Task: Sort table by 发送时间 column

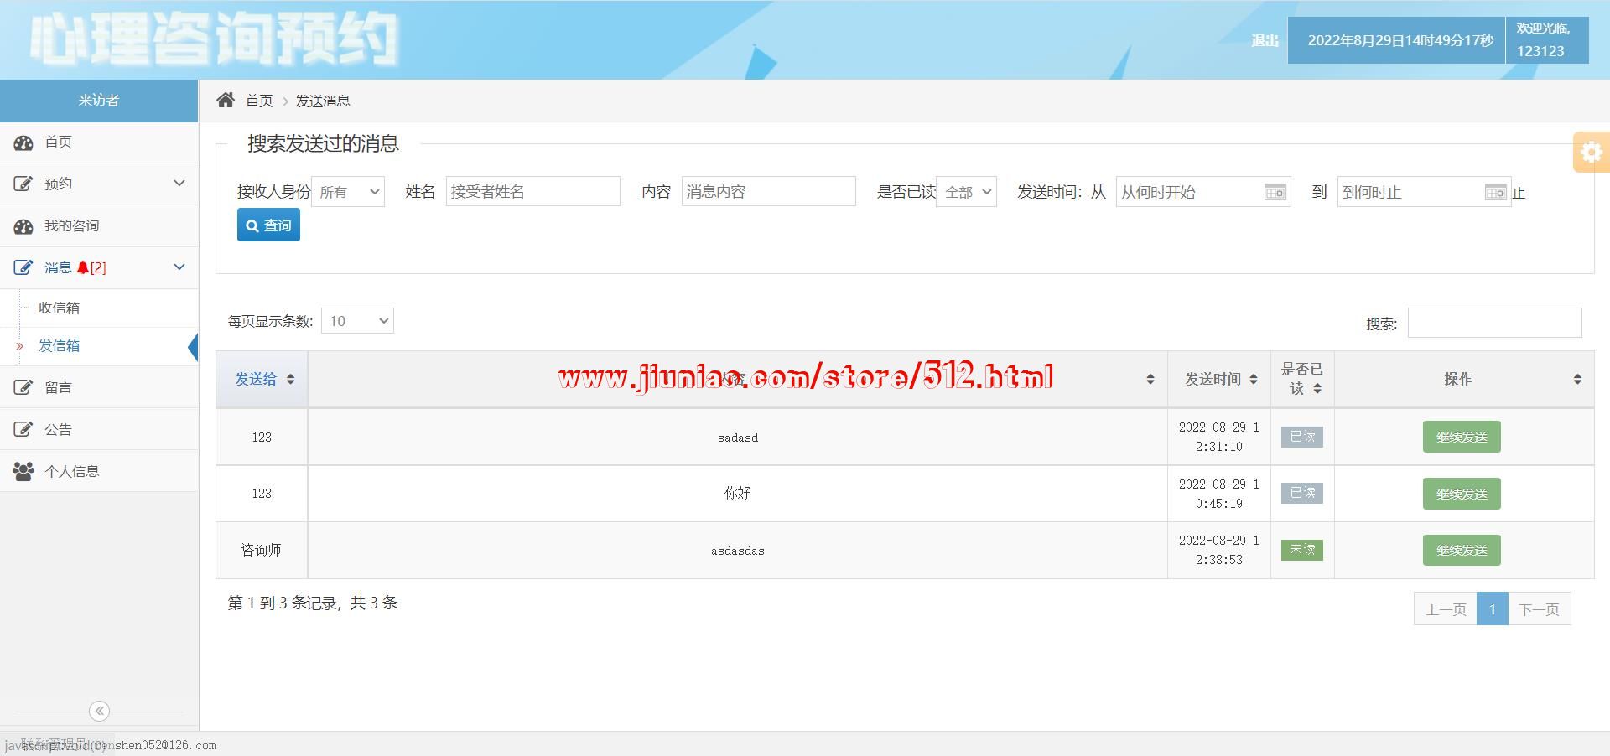Action: pyautogui.click(x=1219, y=379)
